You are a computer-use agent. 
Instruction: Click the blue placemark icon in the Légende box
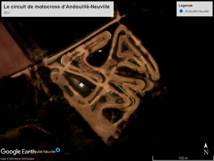[181, 11]
